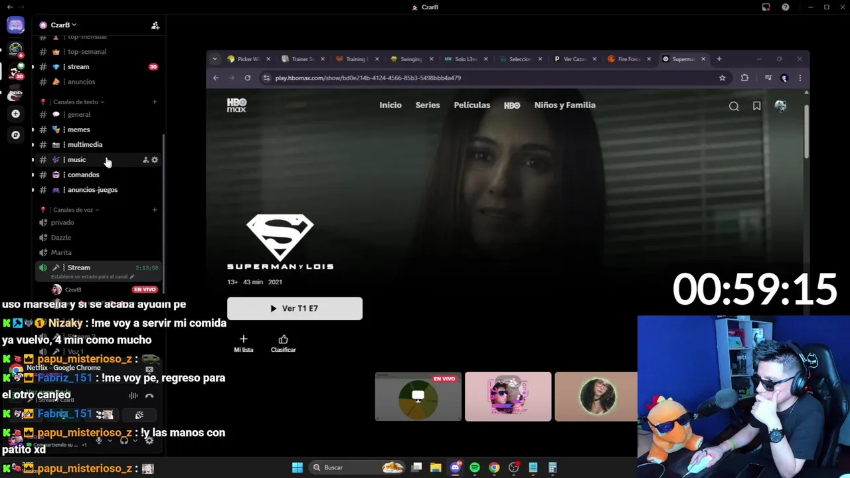850x478 pixels.
Task: Go to Inicio on HBO Max
Action: tap(390, 105)
